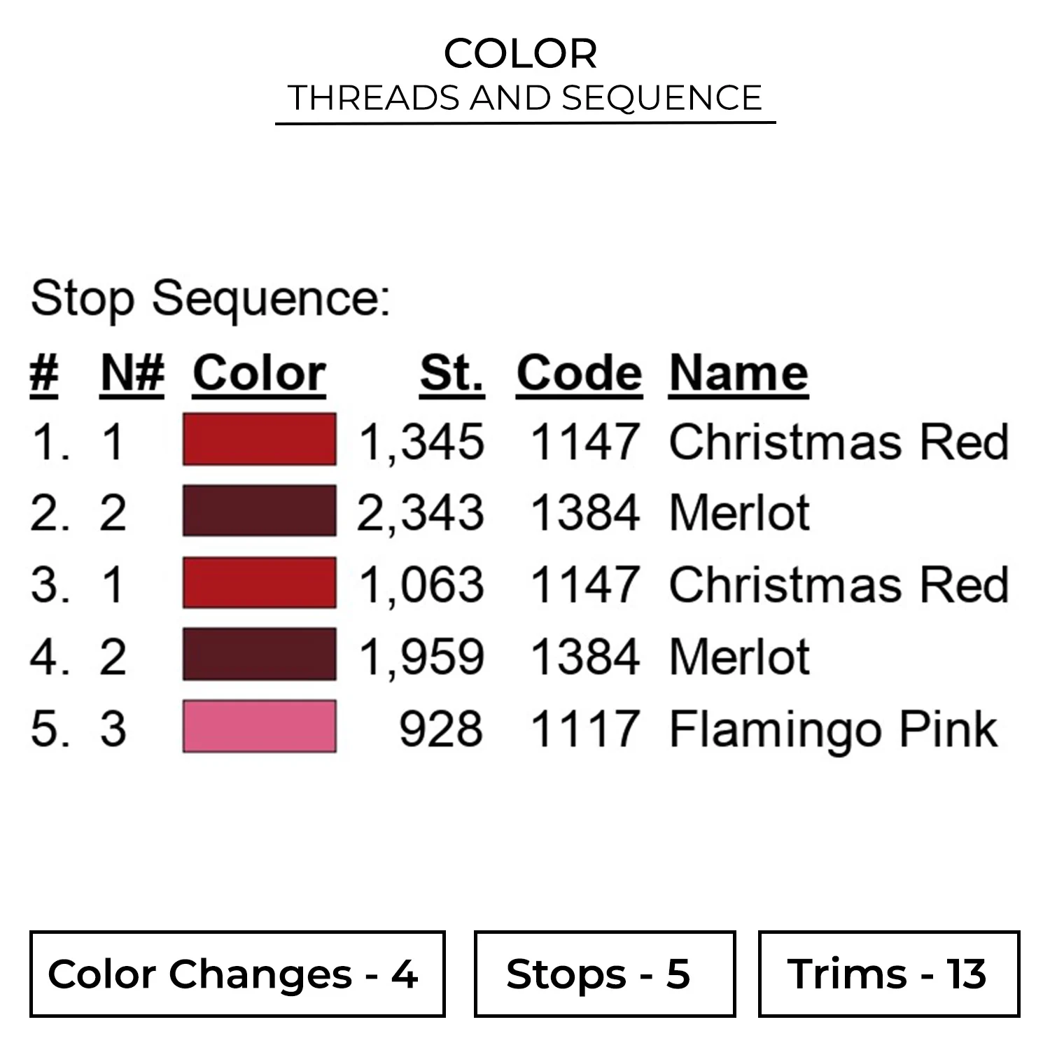Click the Trims - 13 box
Screen dimensions: 1050x1050
[x=888, y=973]
